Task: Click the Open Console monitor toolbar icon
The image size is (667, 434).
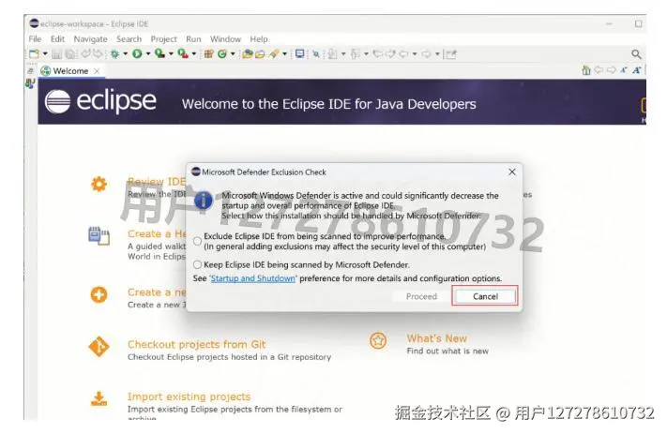Action: point(300,54)
